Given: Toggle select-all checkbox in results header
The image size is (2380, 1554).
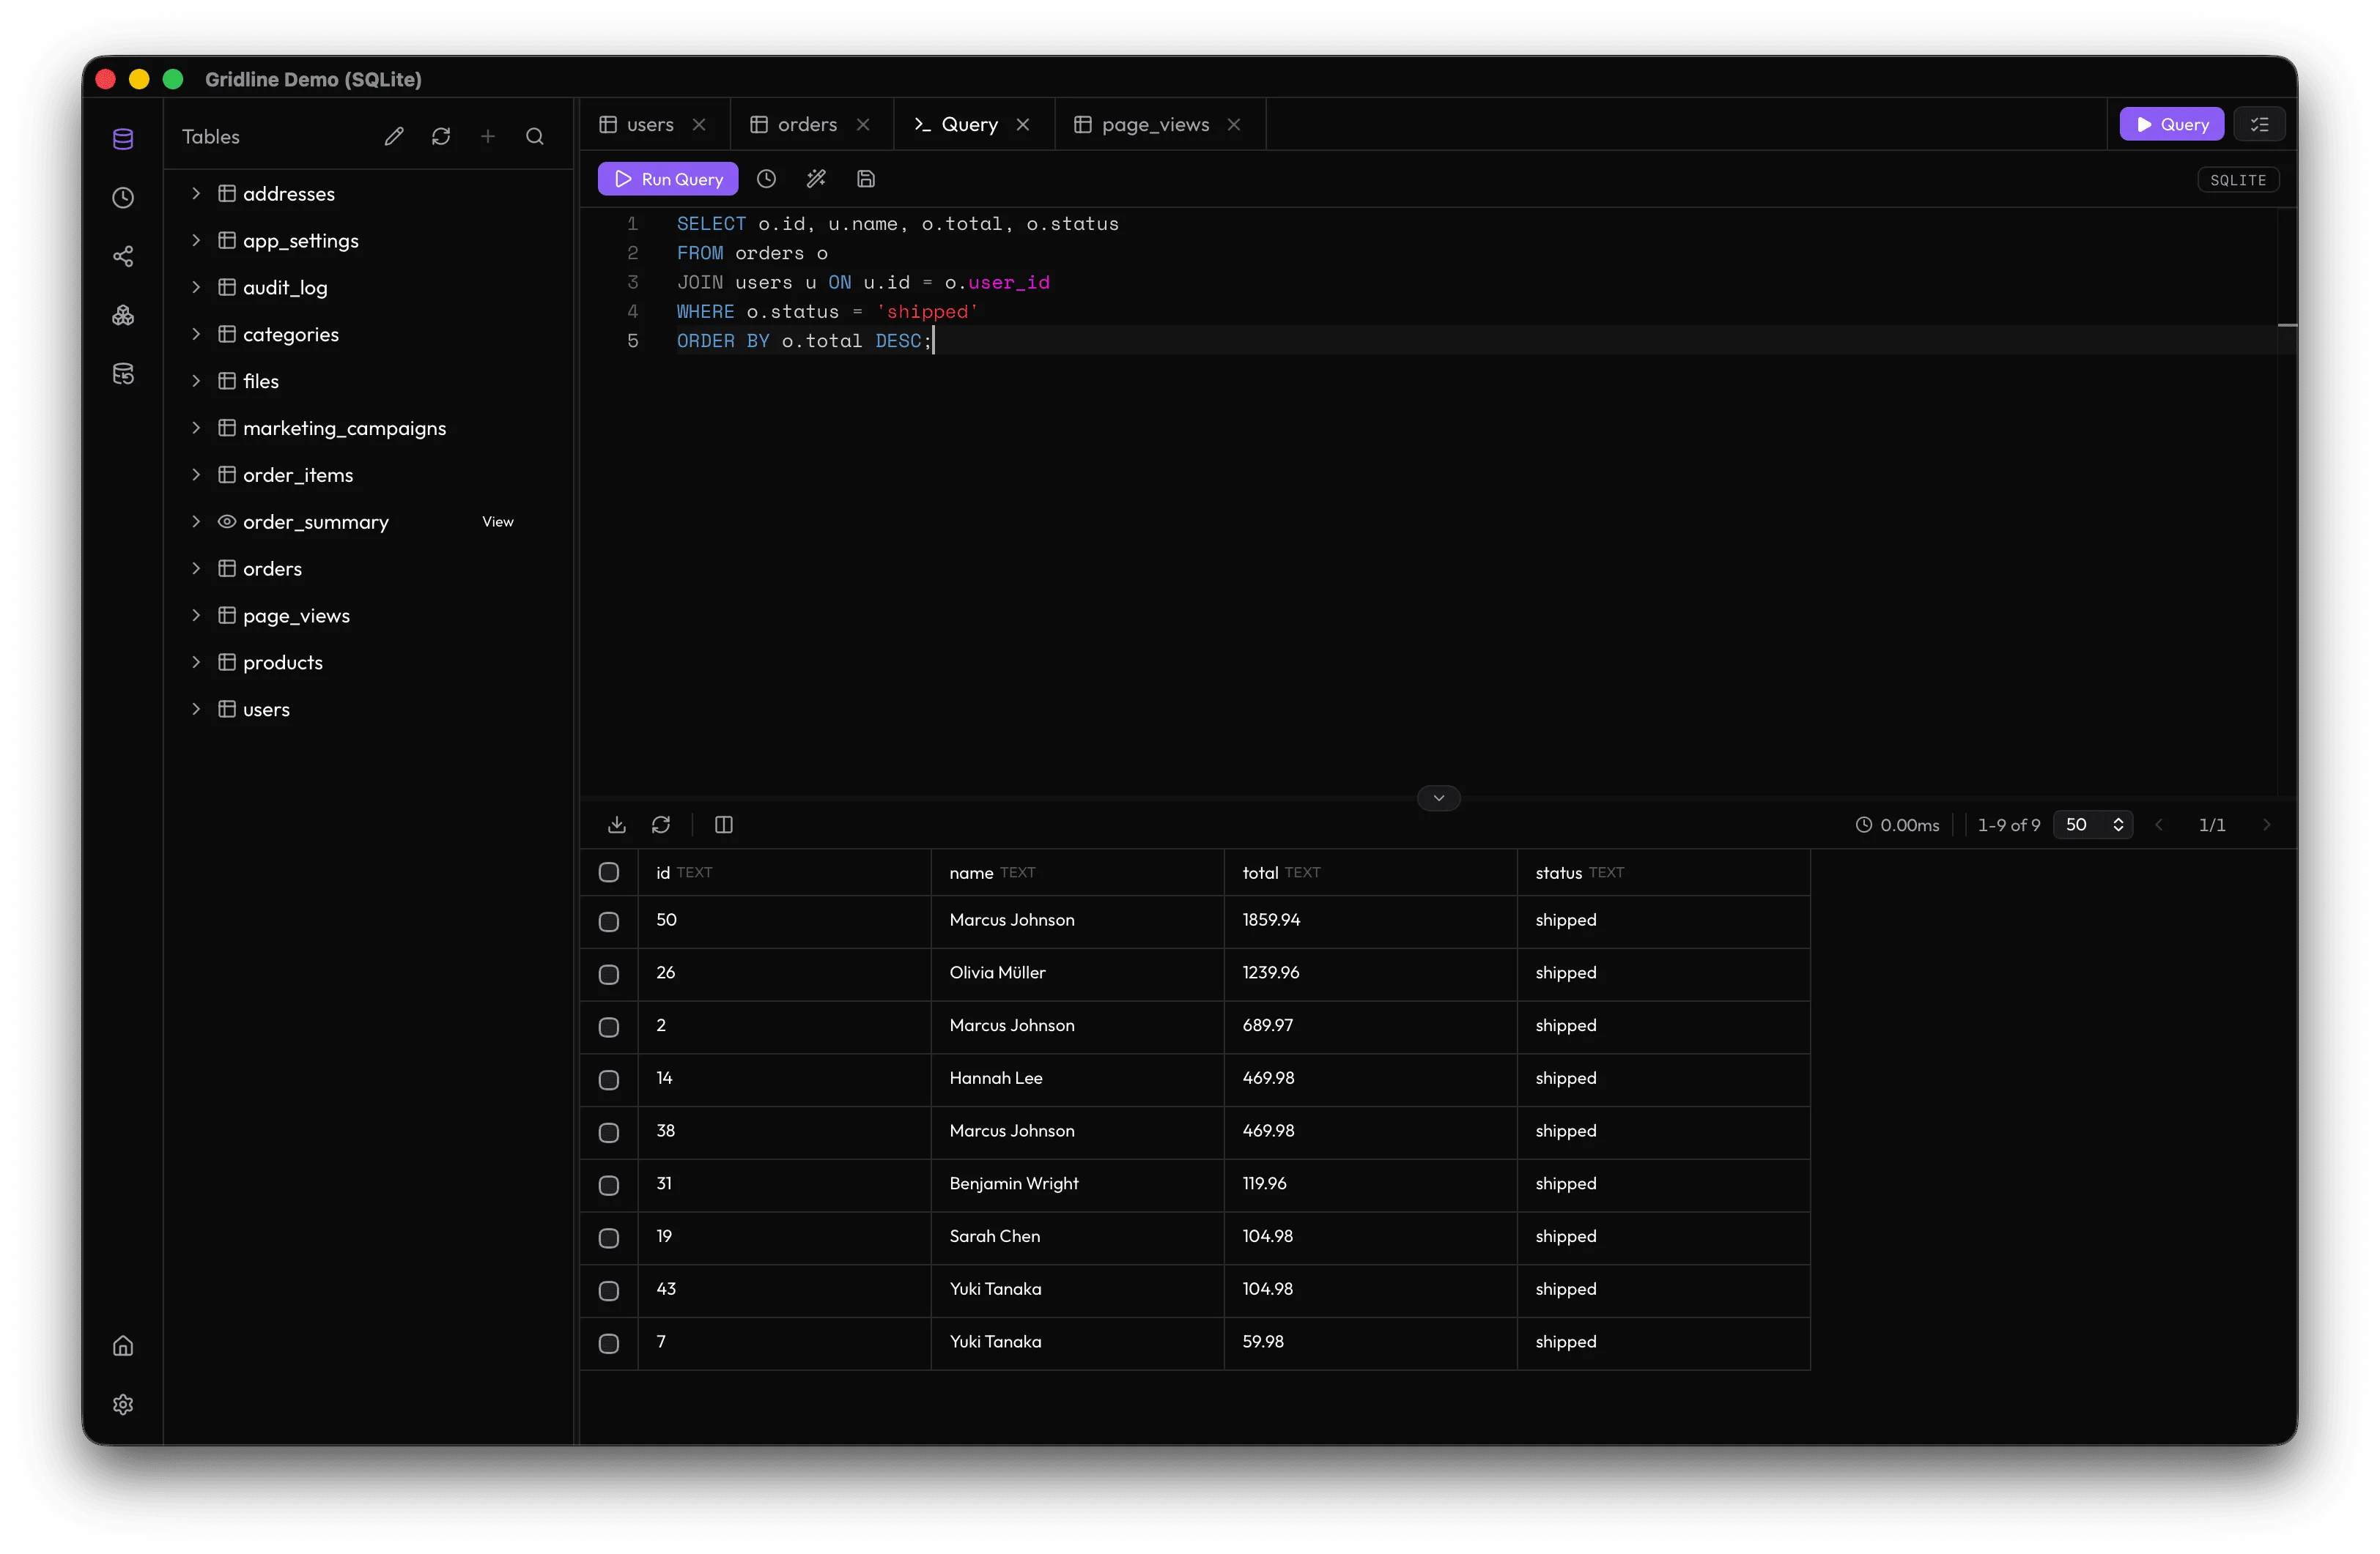Looking at the screenshot, I should point(609,872).
